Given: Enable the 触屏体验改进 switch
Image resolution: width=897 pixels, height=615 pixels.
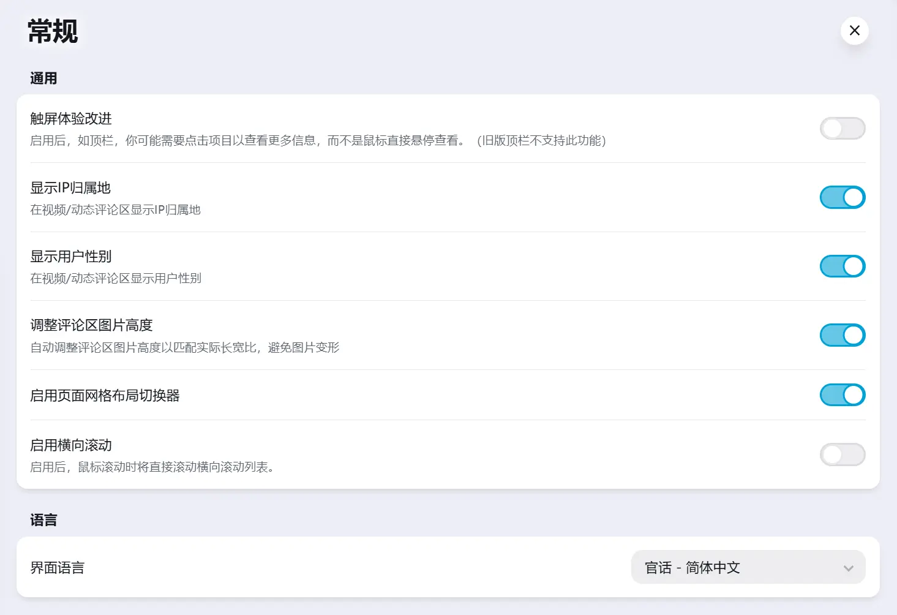Looking at the screenshot, I should (842, 129).
